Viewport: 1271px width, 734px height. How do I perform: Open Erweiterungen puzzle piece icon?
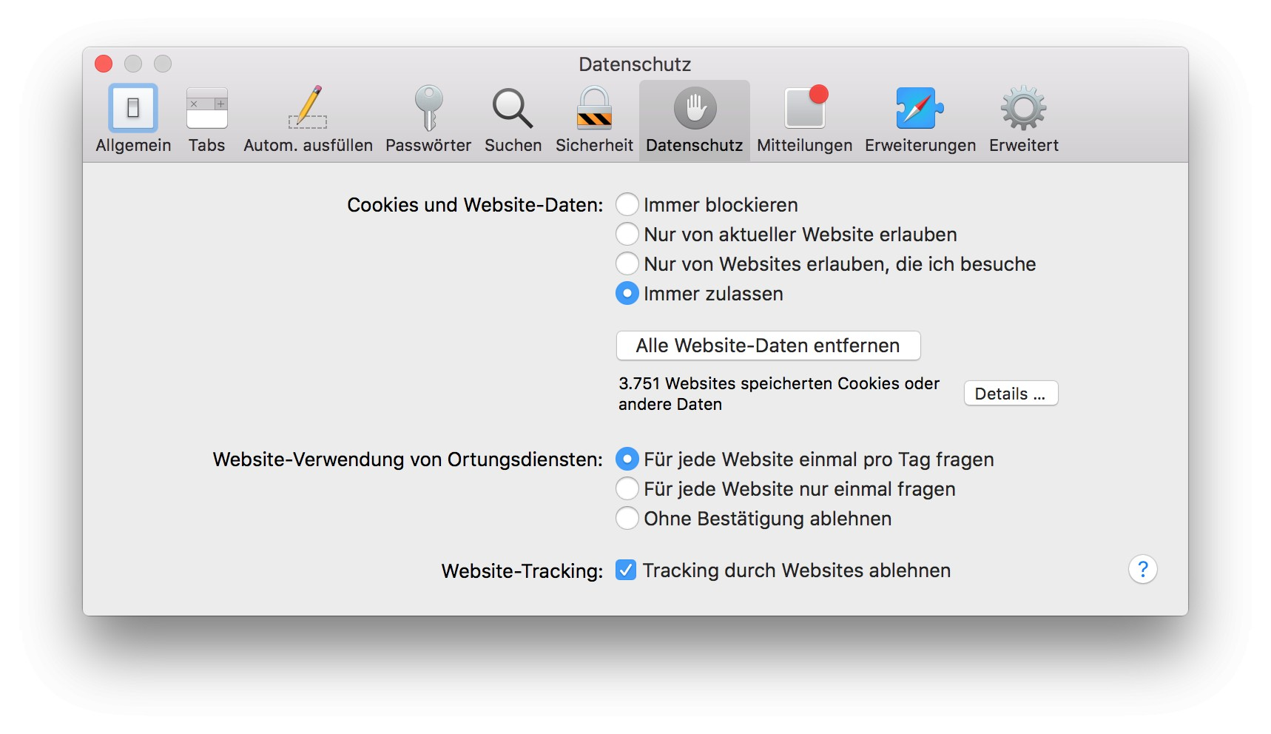(x=920, y=109)
